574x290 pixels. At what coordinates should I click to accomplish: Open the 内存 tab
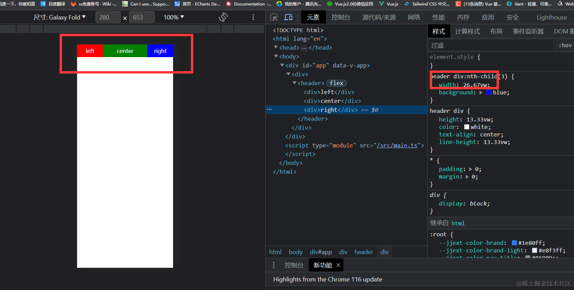[x=463, y=17]
